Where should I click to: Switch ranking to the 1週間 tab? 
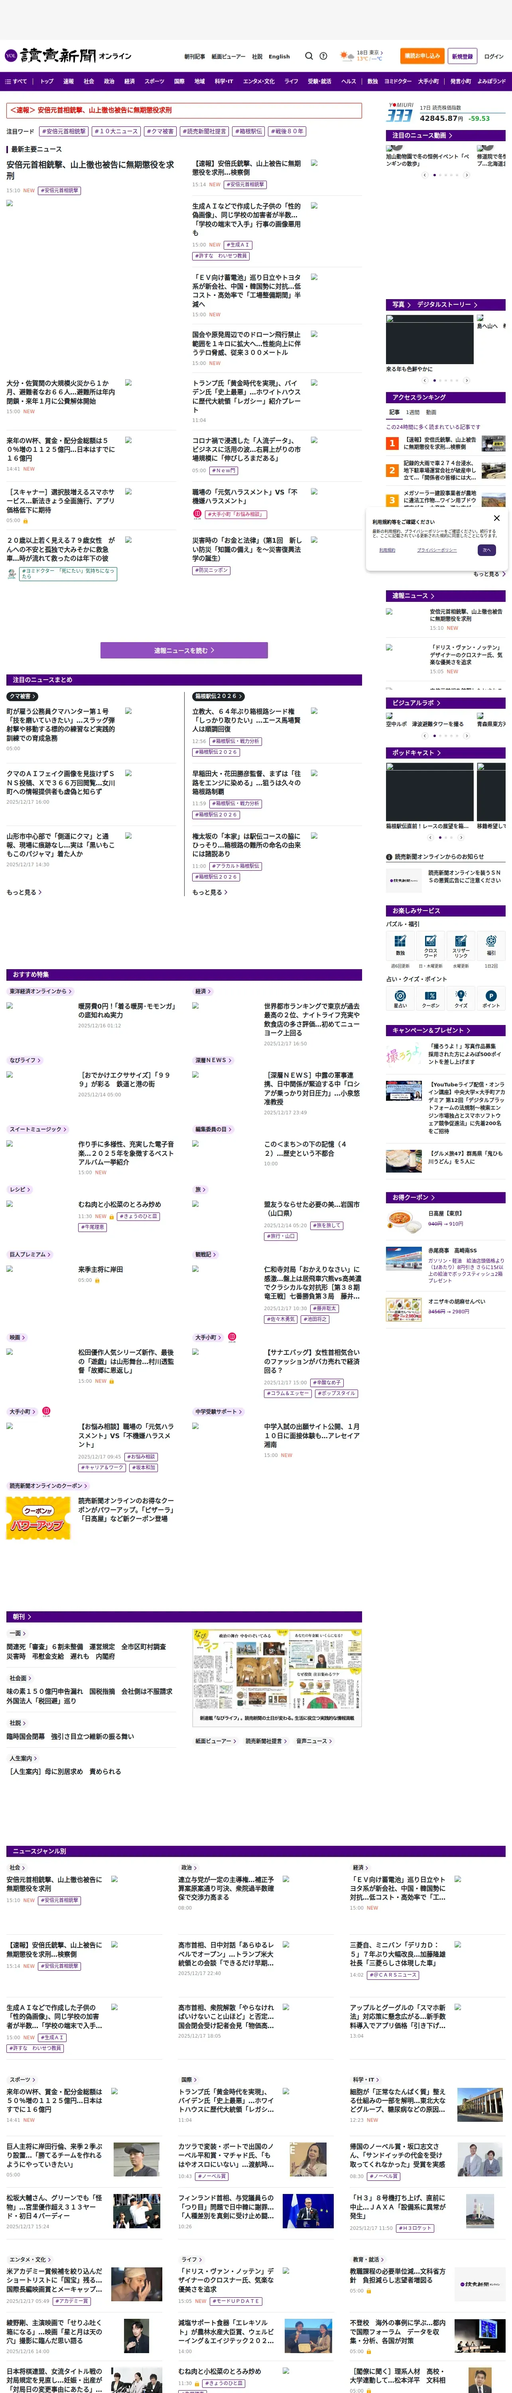point(413,412)
